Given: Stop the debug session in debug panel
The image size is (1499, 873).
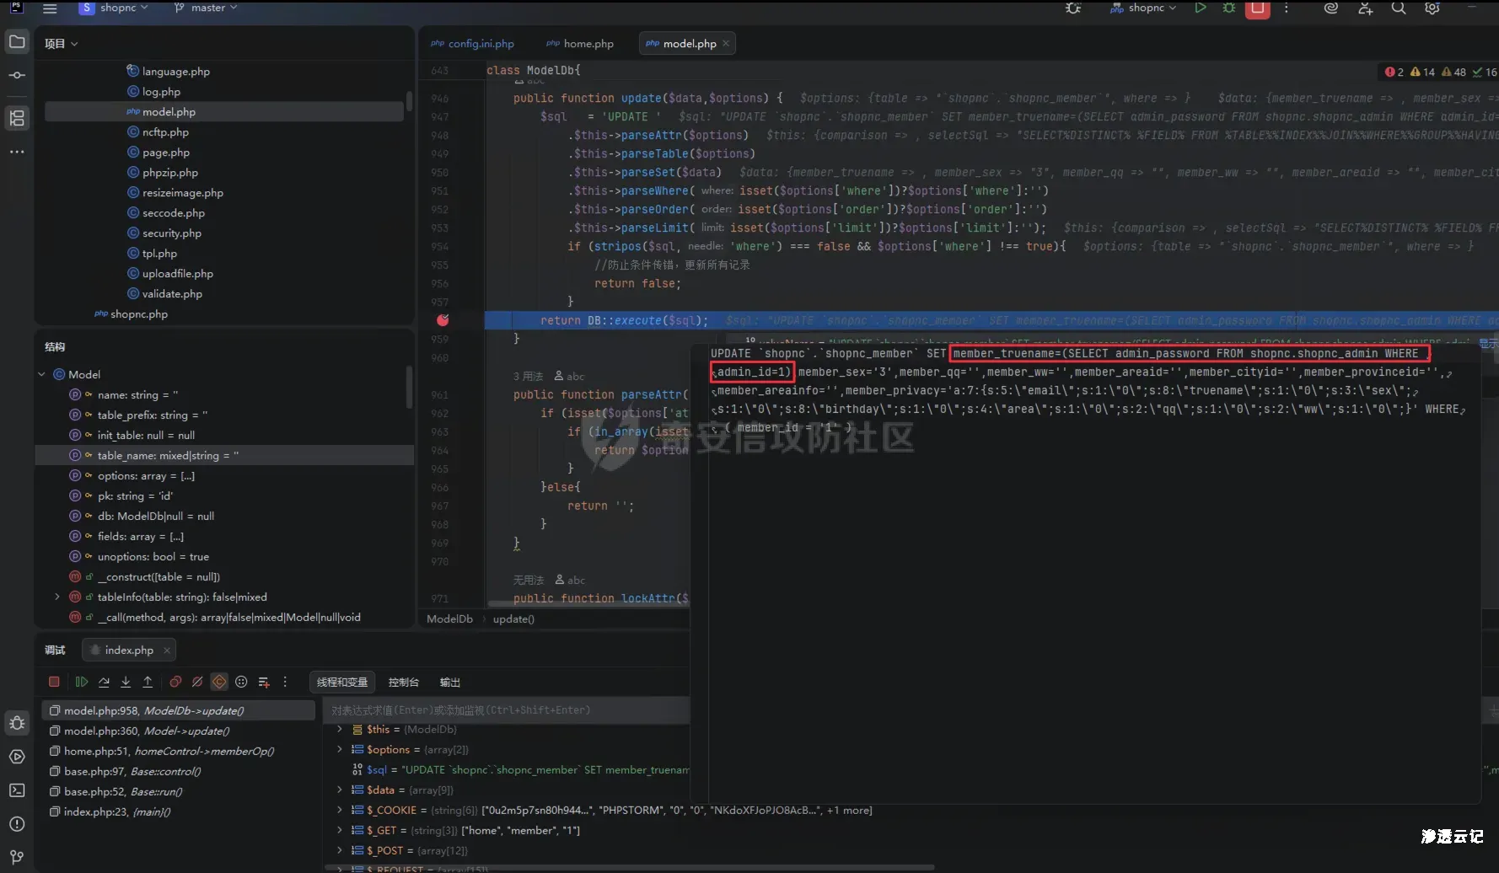Looking at the screenshot, I should pos(54,682).
